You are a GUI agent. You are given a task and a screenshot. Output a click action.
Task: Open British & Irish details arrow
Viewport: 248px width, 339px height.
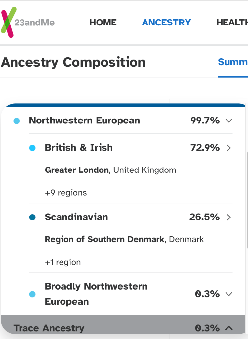point(228,148)
